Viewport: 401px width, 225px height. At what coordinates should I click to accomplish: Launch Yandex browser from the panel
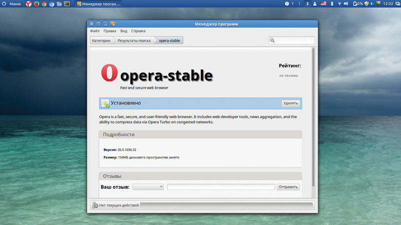point(29,4)
